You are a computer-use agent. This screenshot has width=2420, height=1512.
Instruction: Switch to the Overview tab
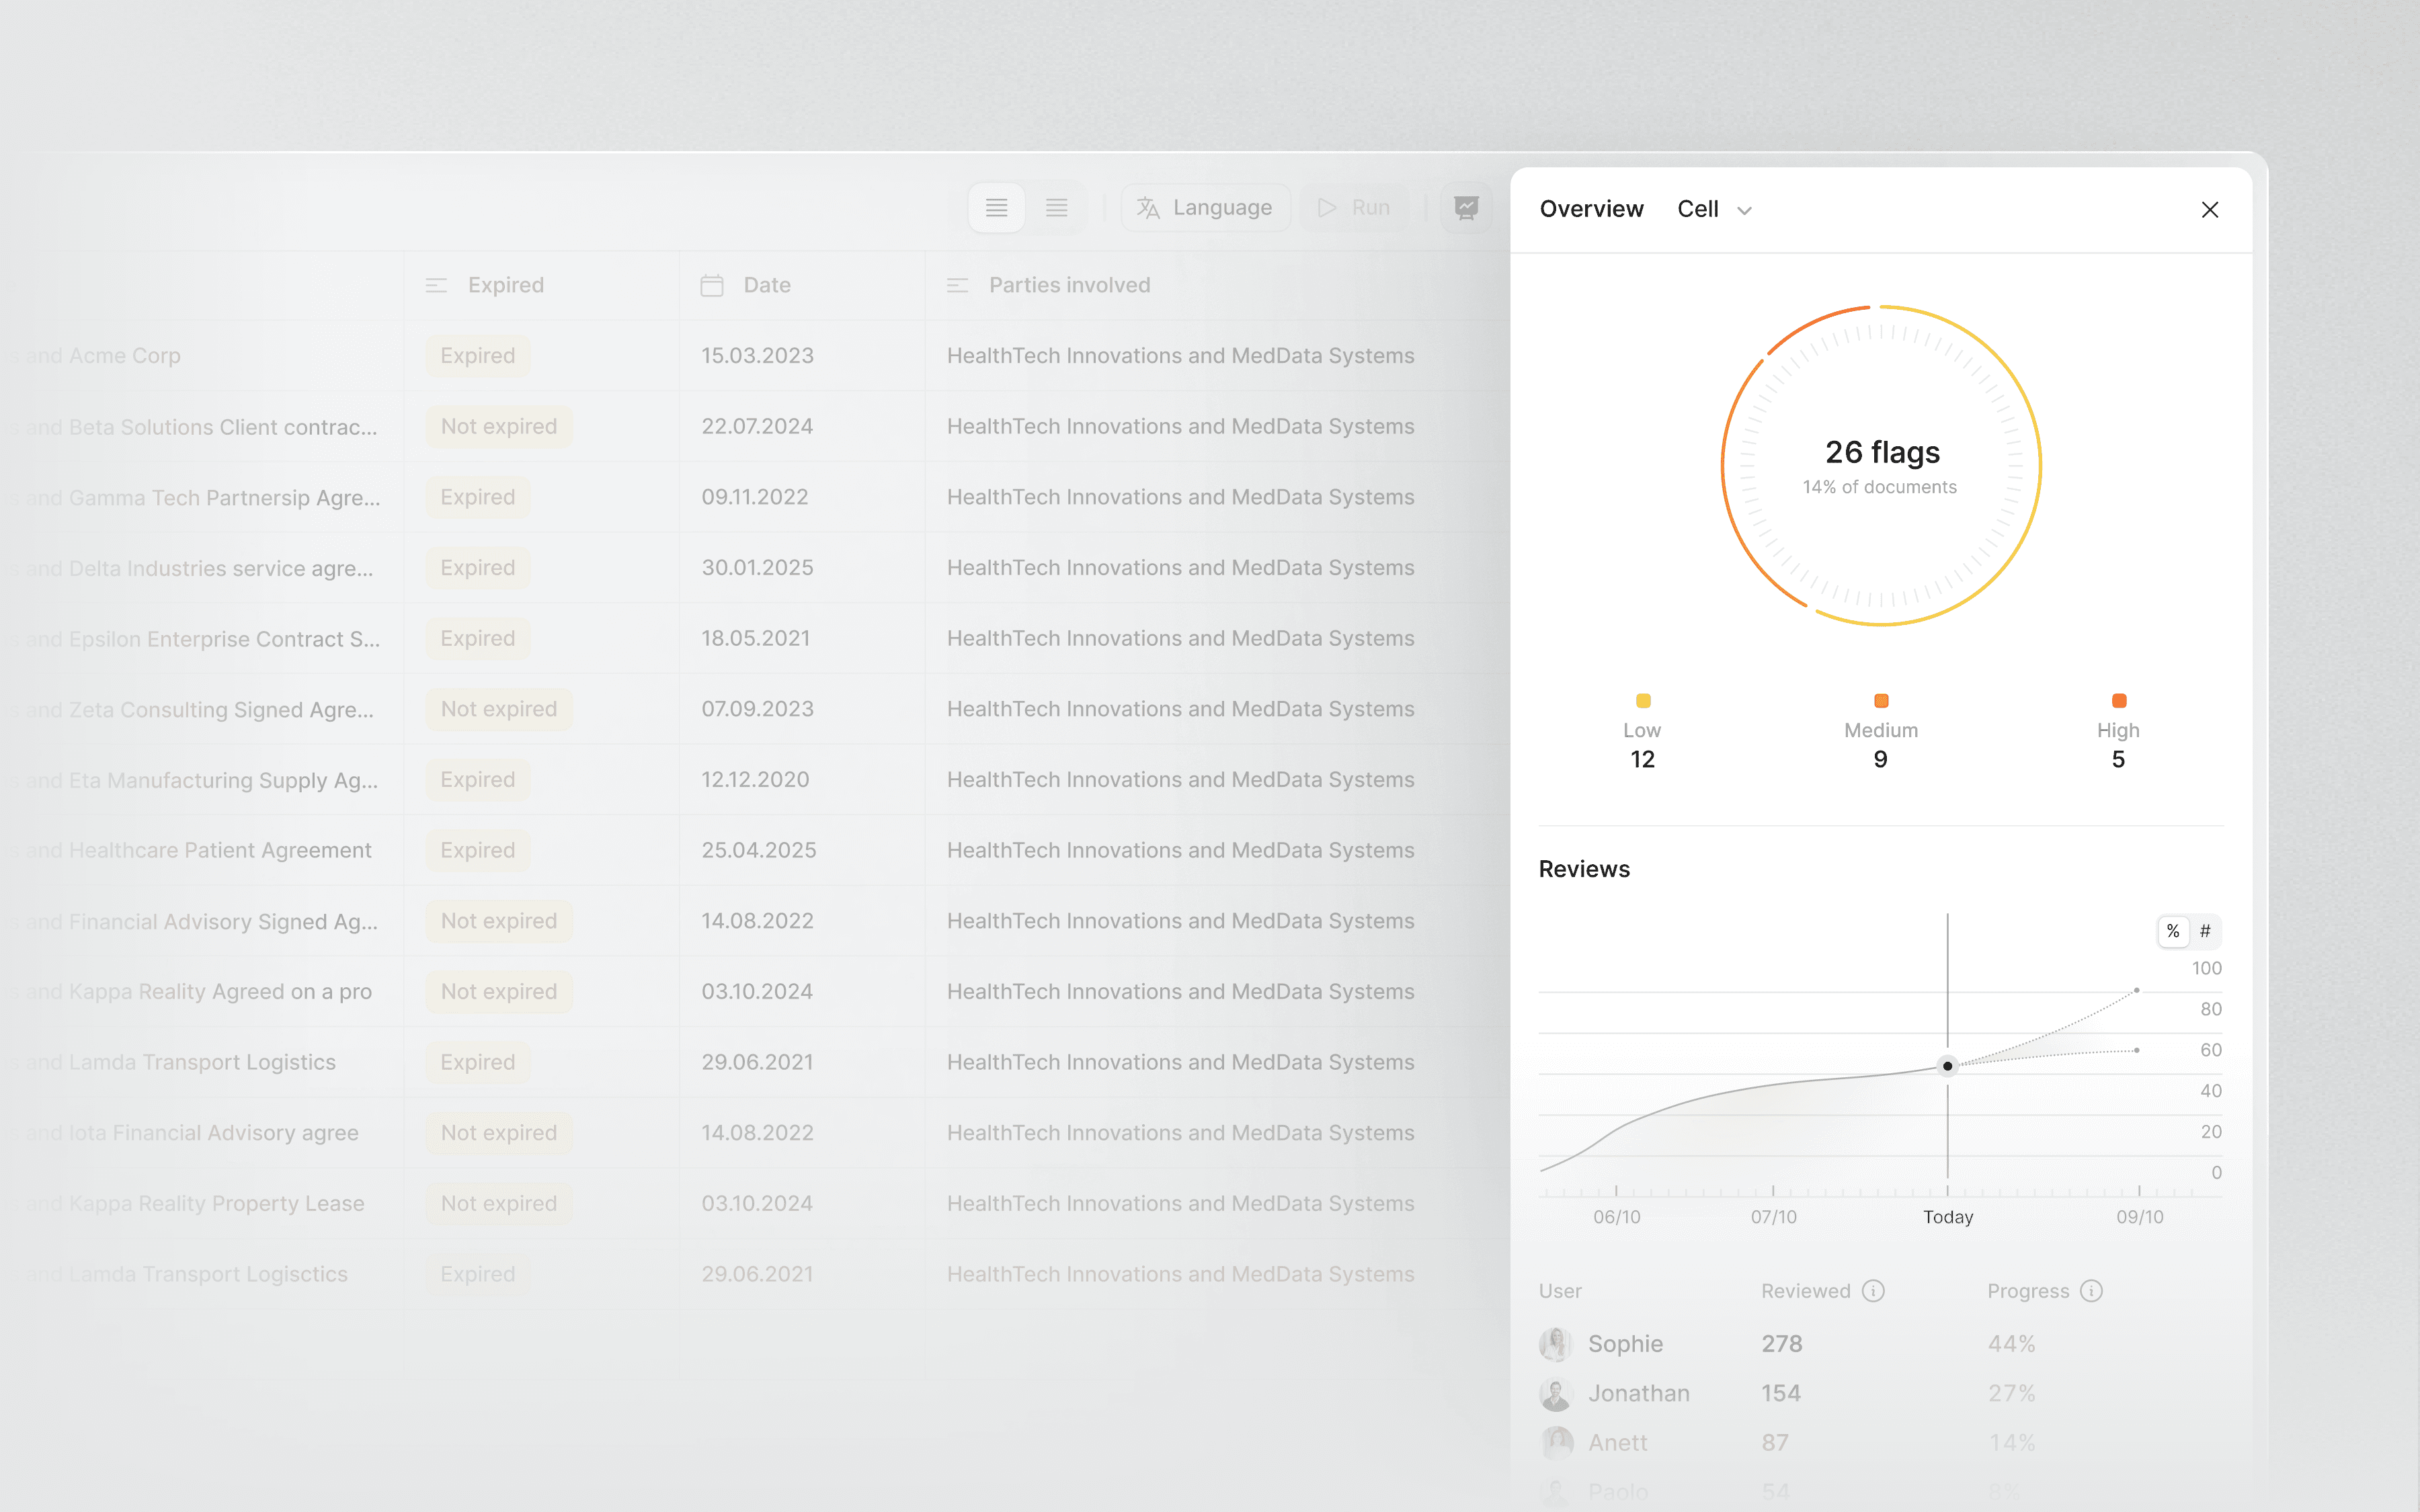1591,209
